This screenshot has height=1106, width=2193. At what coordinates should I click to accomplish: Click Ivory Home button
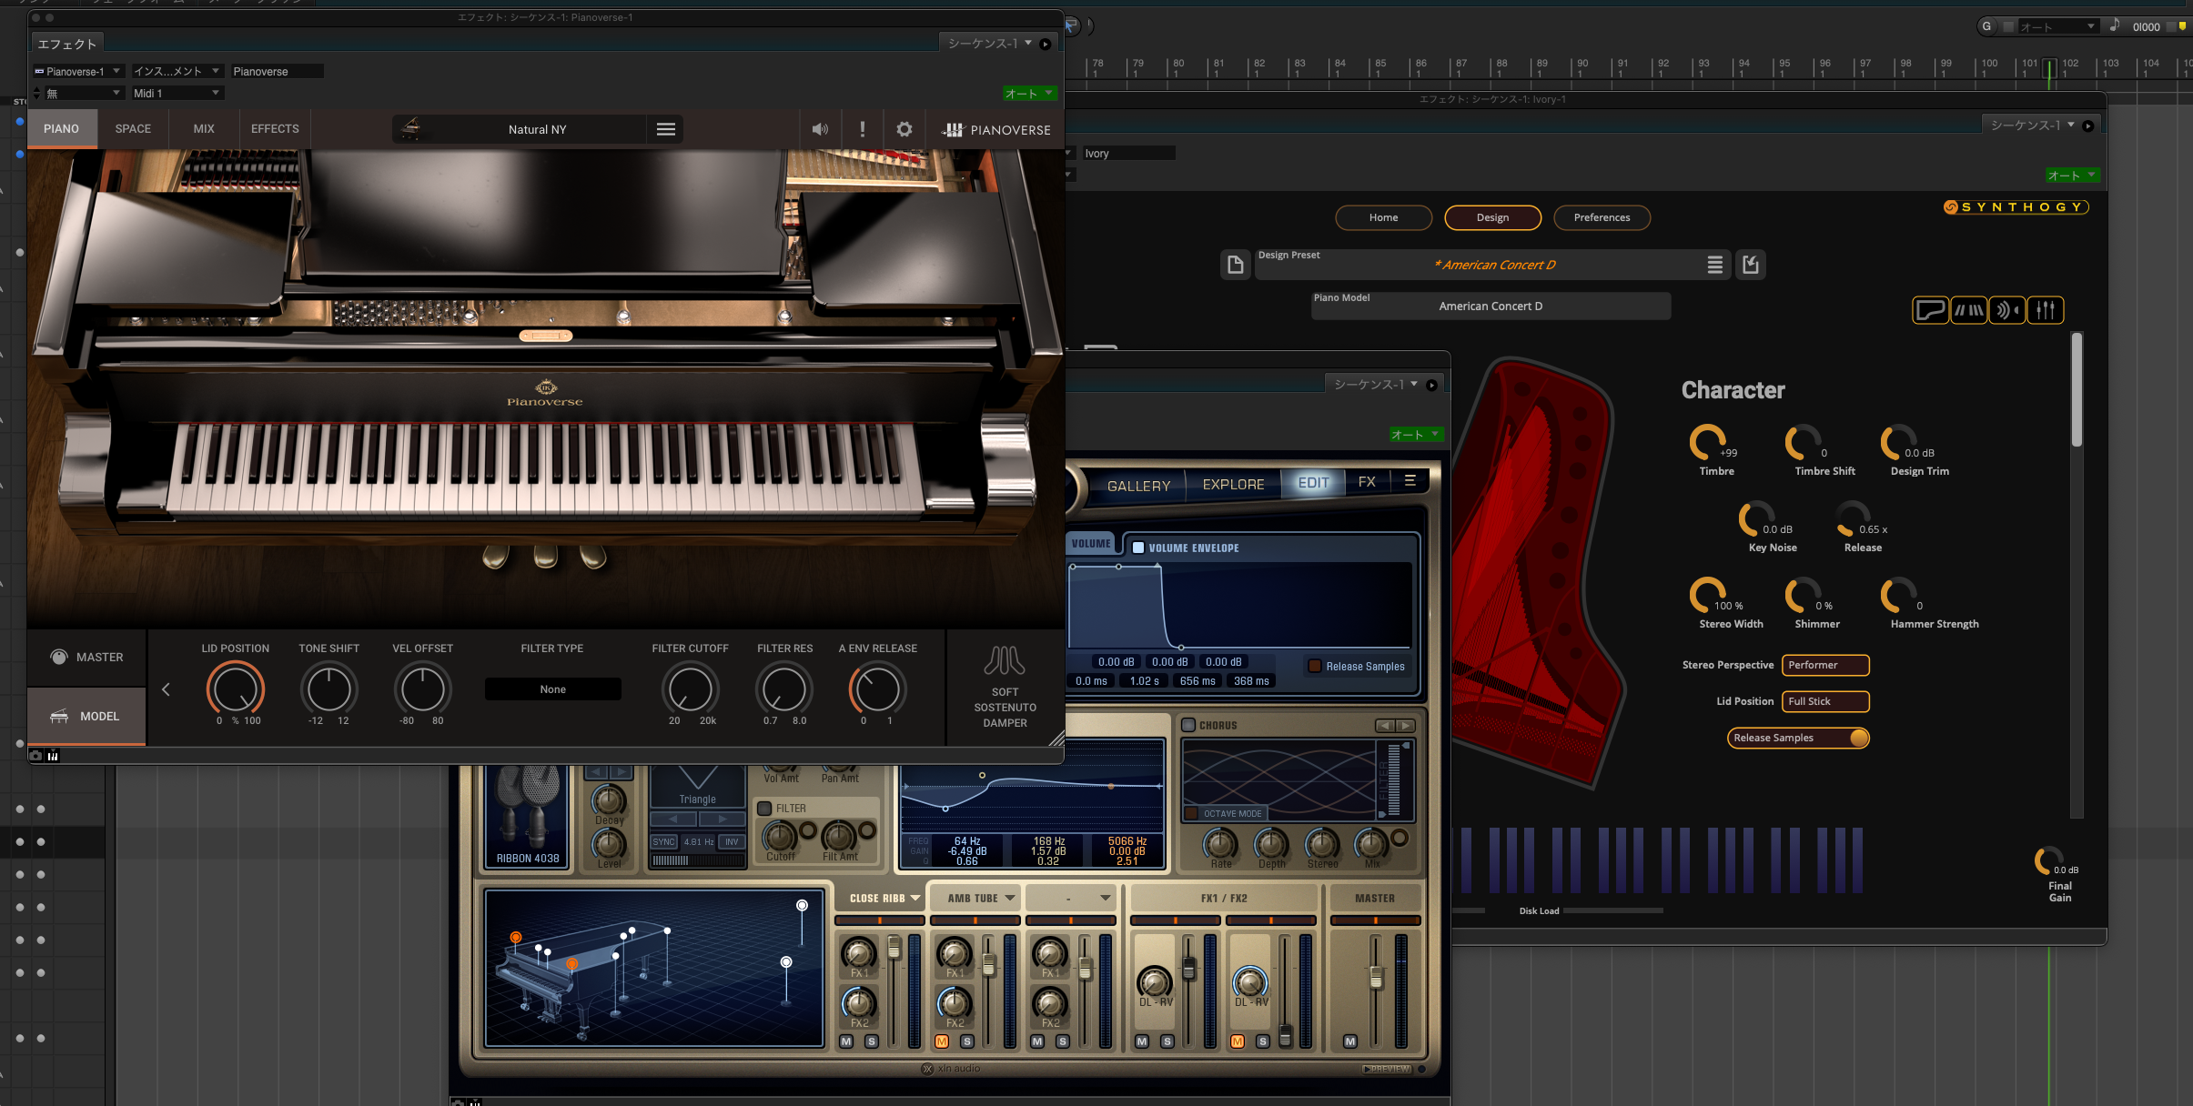[1383, 217]
